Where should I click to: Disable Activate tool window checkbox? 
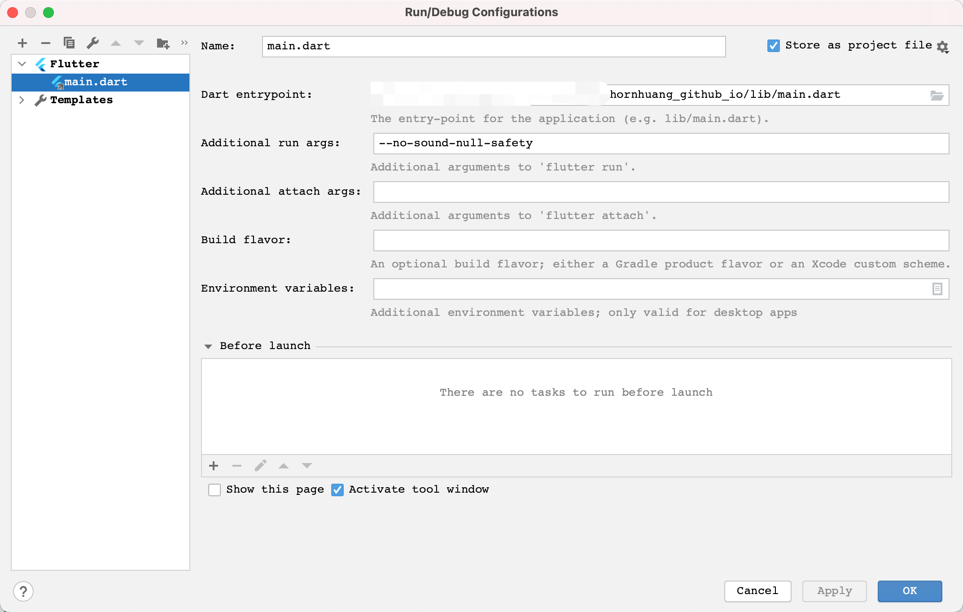tap(337, 490)
